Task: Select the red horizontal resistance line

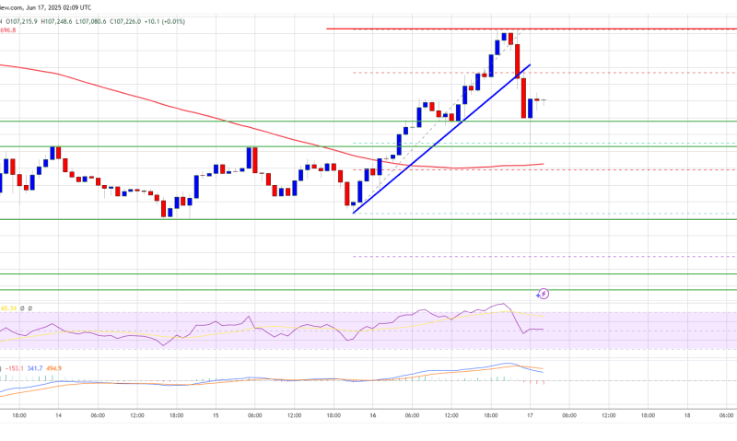Action: [532, 29]
